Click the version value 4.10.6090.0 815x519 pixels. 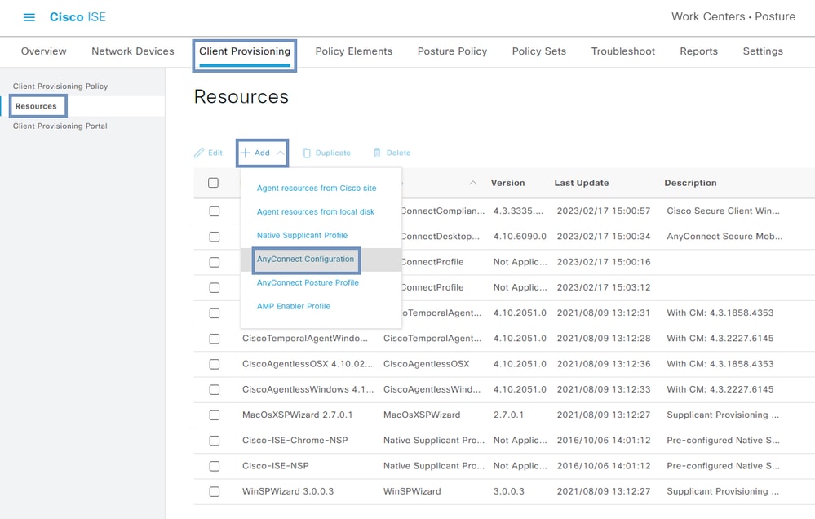520,237
